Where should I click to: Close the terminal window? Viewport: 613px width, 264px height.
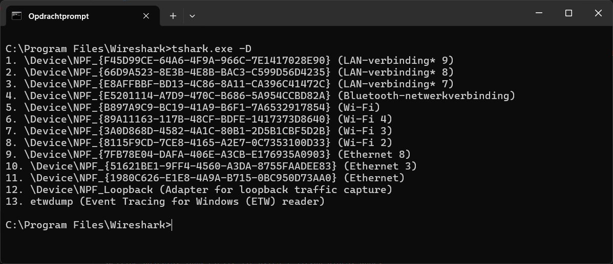pos(598,13)
